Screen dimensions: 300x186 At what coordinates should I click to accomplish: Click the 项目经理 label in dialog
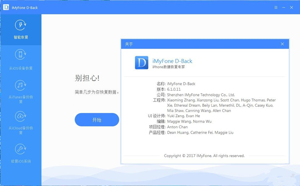click(x=157, y=127)
